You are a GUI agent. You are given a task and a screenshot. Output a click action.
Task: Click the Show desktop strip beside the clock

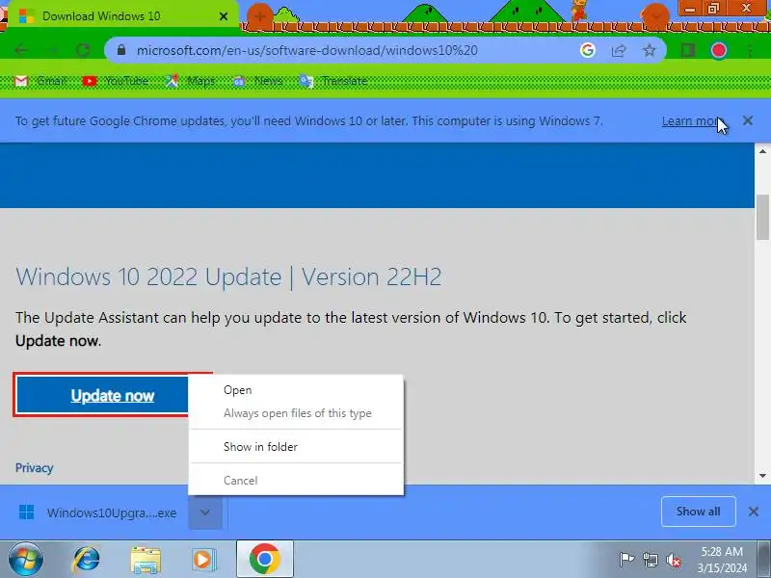pos(763,560)
